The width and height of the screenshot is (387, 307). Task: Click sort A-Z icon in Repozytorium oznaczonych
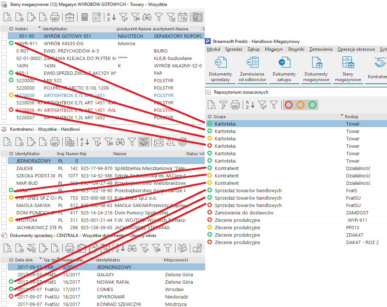250,105
